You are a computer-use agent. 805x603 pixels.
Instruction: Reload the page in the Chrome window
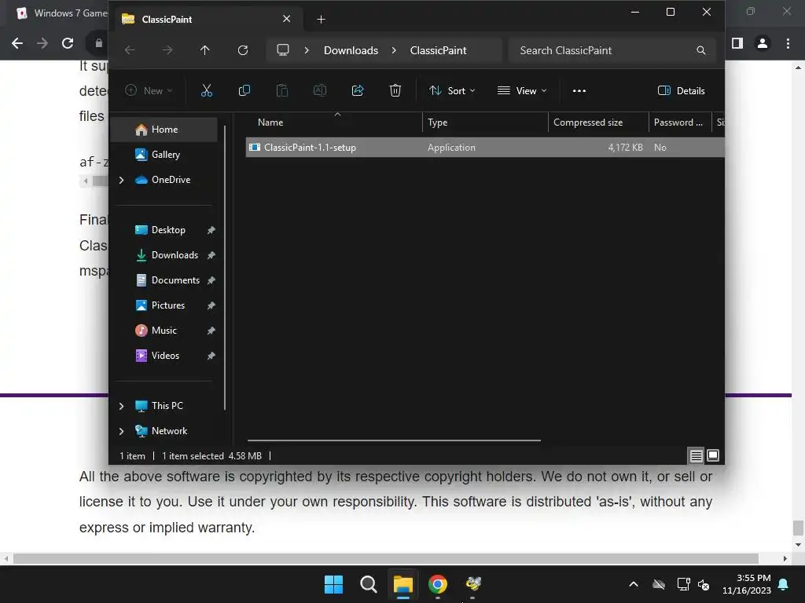click(68, 43)
